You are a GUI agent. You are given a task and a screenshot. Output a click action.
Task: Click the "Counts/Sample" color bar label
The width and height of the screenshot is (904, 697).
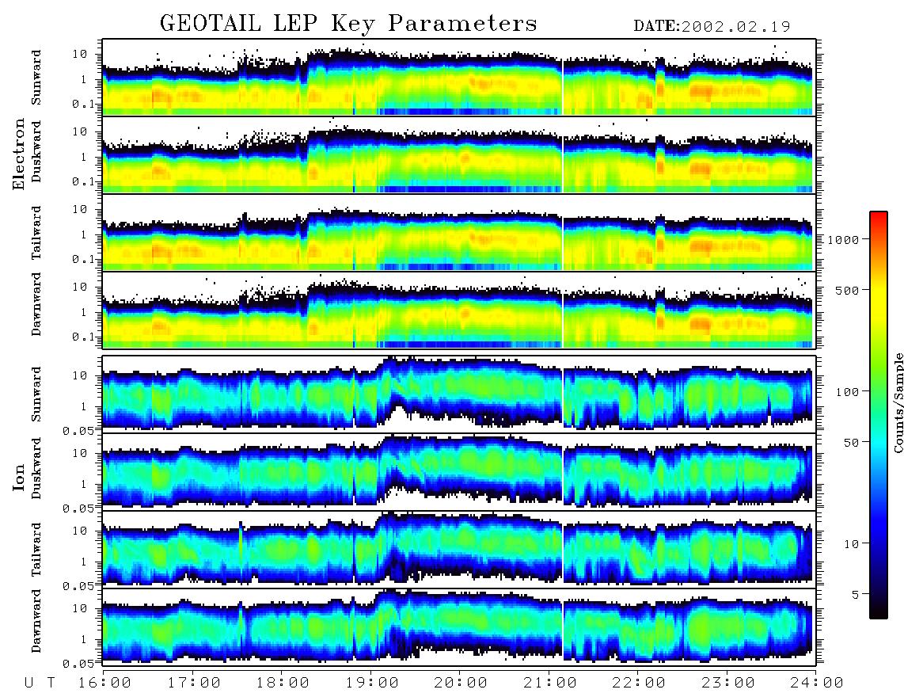[898, 402]
